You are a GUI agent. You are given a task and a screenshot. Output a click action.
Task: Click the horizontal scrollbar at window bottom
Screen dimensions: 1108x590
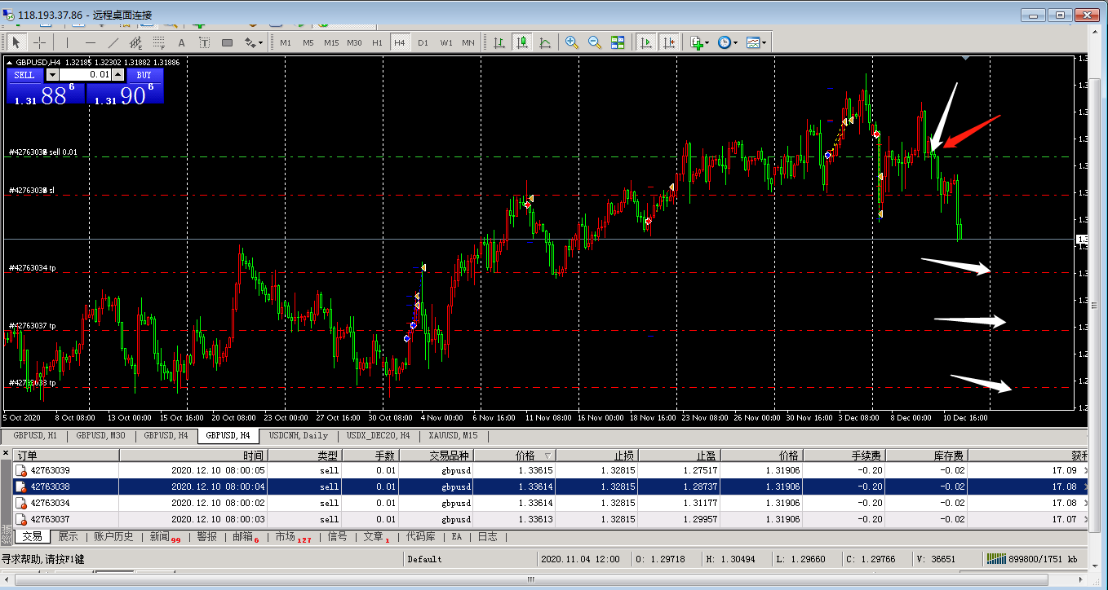[531, 579]
